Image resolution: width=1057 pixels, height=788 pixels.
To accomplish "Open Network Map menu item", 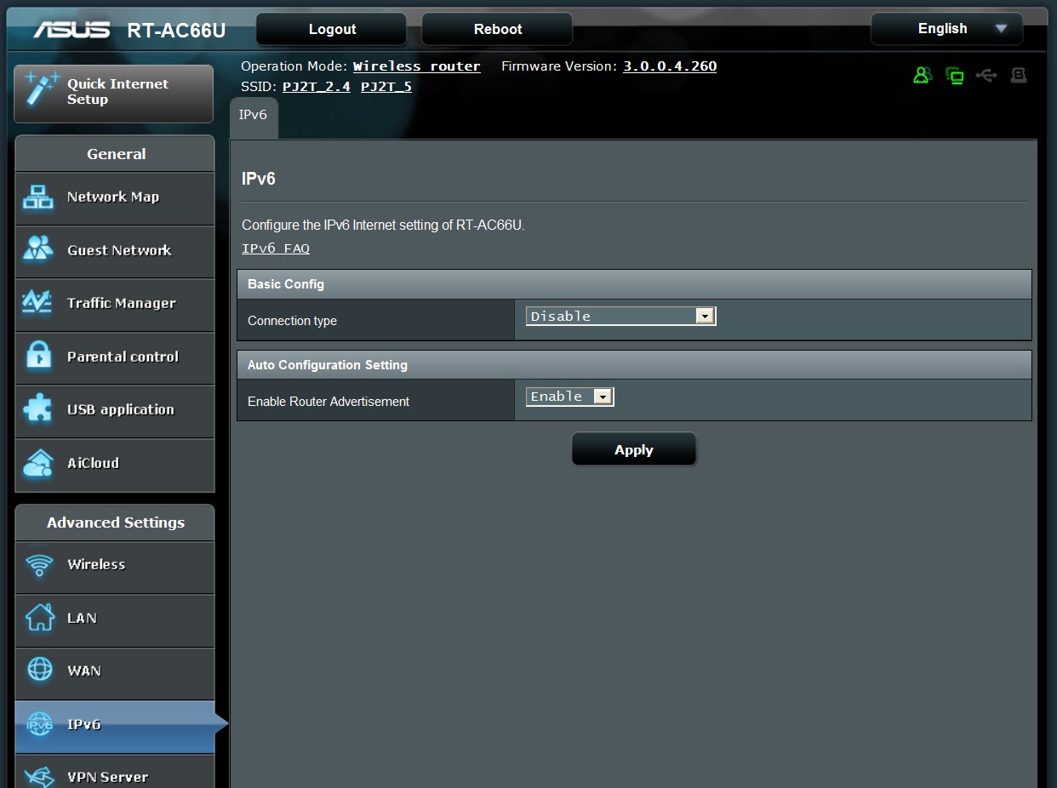I will (x=114, y=198).
